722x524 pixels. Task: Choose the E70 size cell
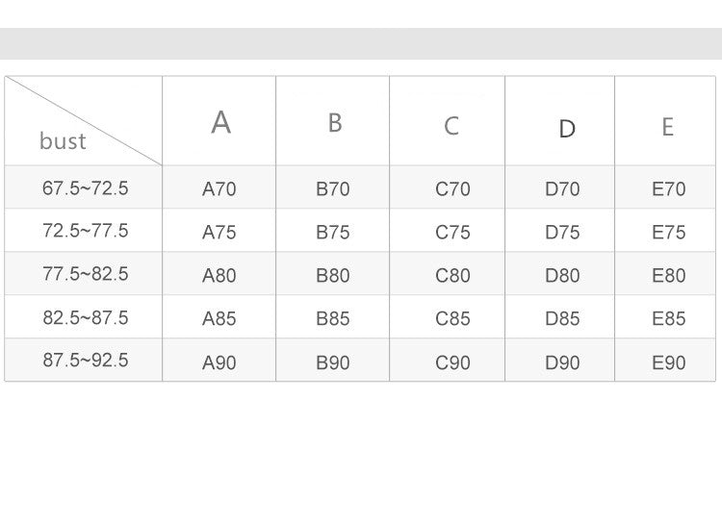[x=668, y=189]
